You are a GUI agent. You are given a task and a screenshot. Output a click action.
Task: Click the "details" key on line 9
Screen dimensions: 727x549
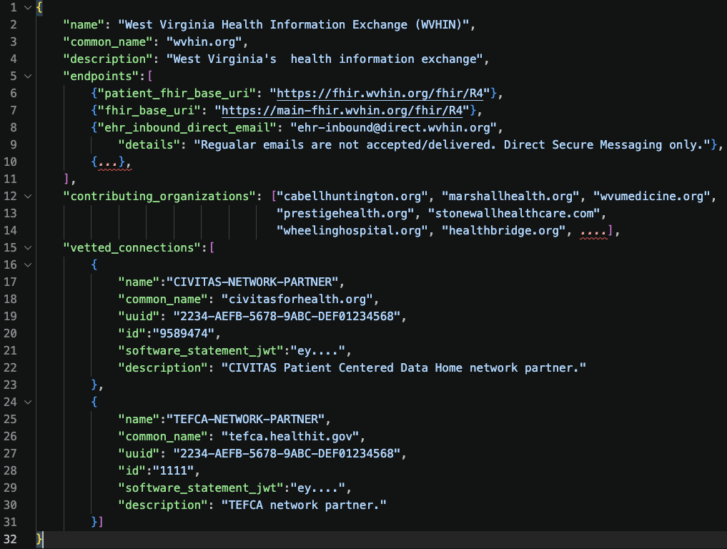tap(149, 144)
